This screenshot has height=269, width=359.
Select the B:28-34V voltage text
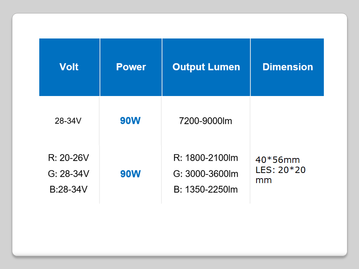[x=68, y=189]
